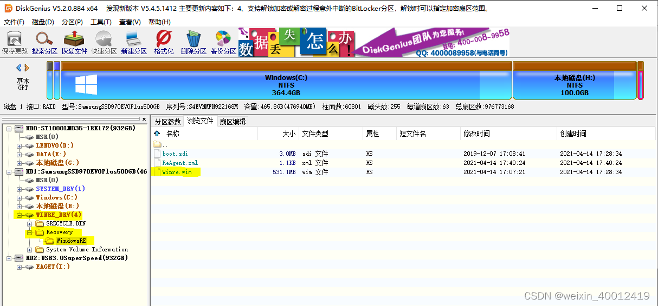This screenshot has height=306, width=658.
Task: Expand the 本地磁盘(H:) tree node
Action: [19, 206]
